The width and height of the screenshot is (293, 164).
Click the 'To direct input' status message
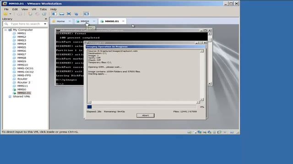click(x=40, y=132)
